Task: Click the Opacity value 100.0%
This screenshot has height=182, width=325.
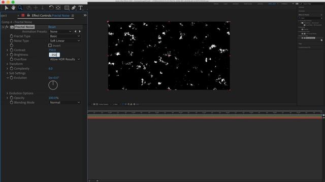Action: pyautogui.click(x=53, y=98)
